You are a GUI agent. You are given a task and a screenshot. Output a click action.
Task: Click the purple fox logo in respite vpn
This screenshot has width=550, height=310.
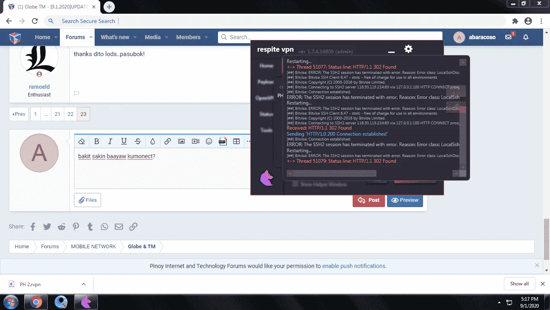267,178
